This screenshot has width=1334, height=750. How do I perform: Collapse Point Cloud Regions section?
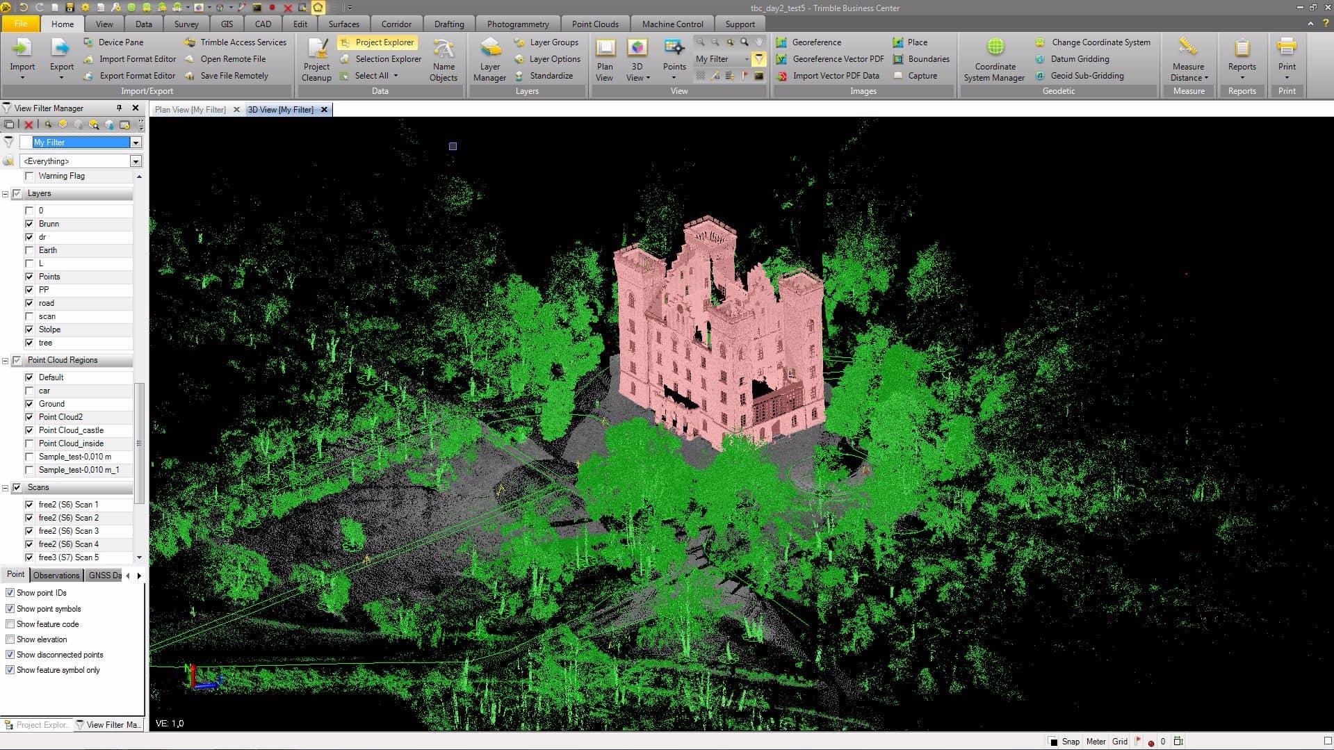click(6, 361)
